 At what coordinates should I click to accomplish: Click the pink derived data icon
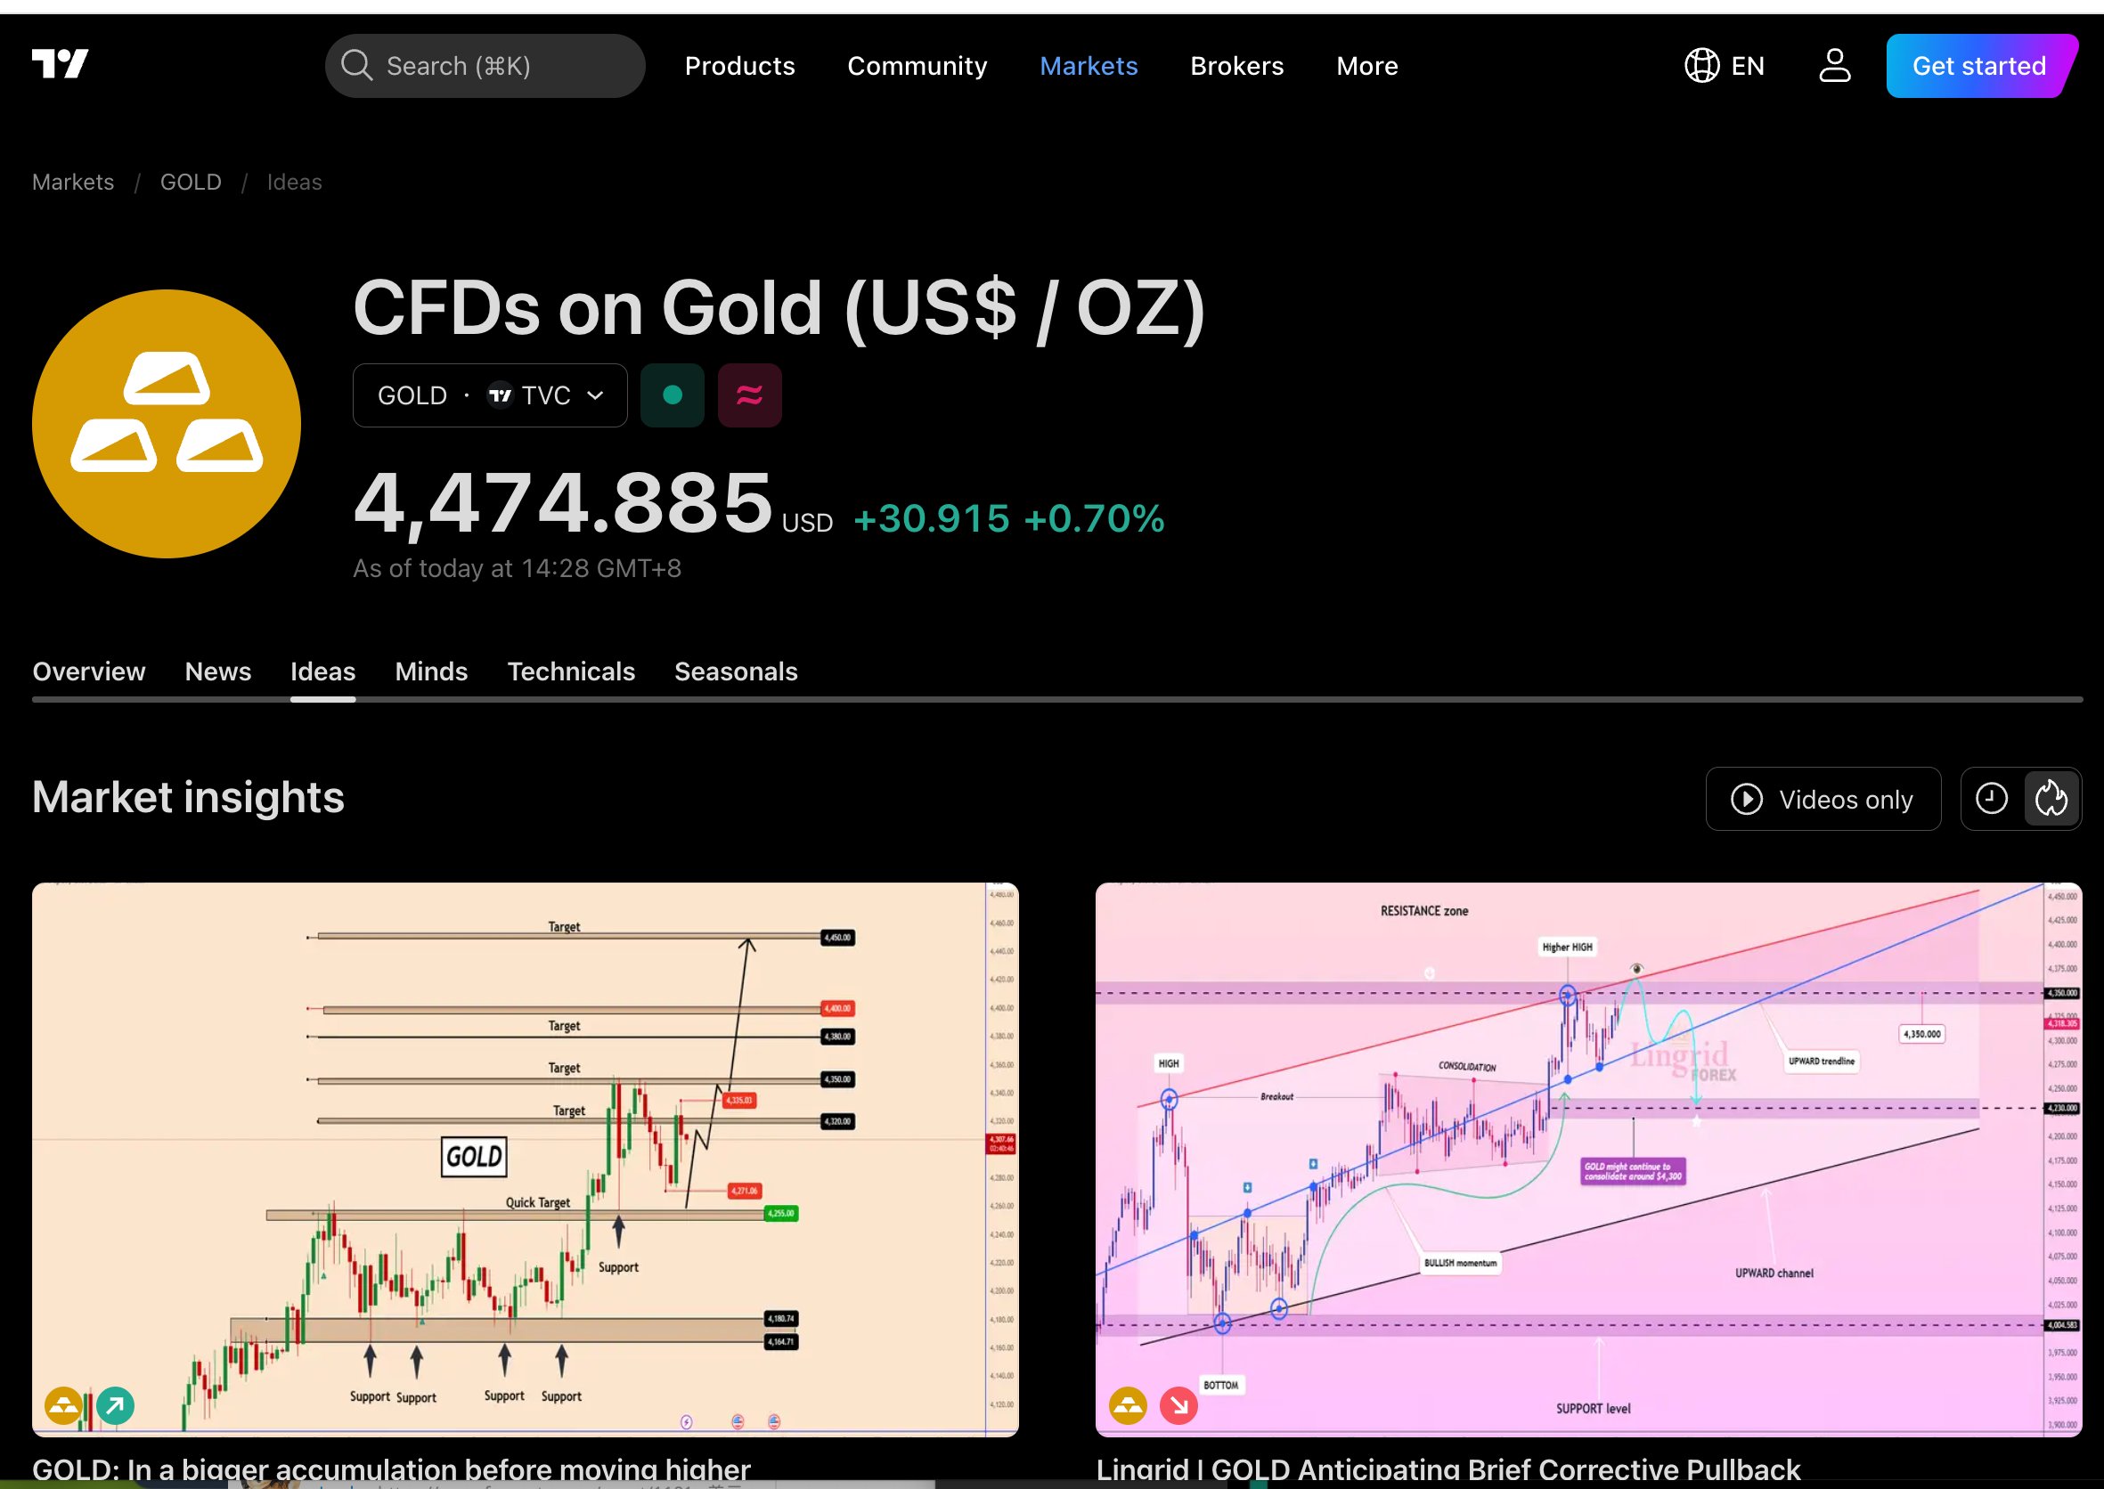(x=749, y=395)
